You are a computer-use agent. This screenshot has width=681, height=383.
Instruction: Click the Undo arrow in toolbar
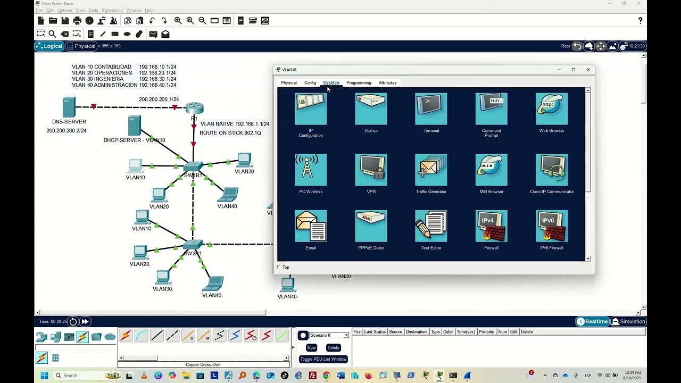click(152, 21)
